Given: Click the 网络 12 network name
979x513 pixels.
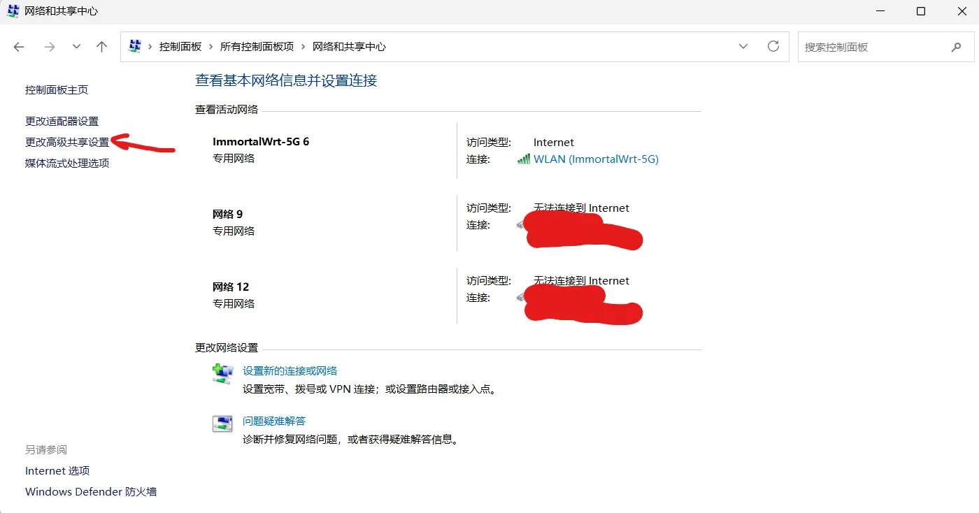Looking at the screenshot, I should pos(231,287).
